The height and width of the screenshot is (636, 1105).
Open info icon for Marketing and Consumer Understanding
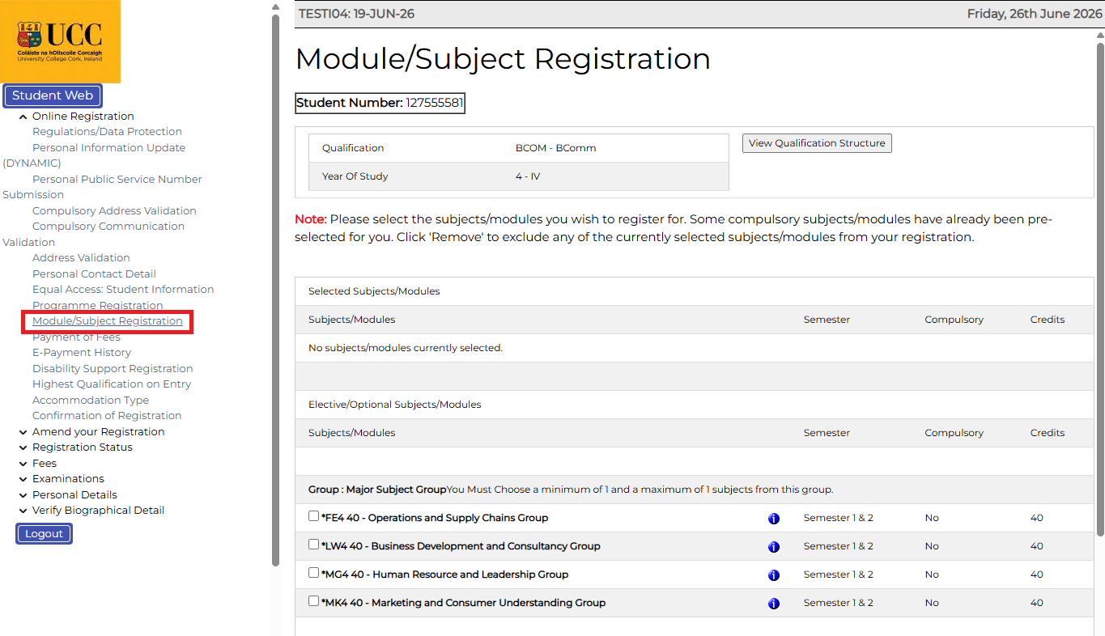tap(774, 604)
